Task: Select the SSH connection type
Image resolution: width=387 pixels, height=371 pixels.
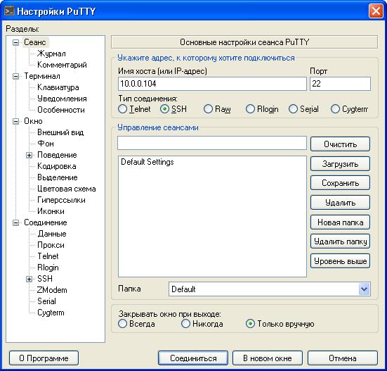Action: point(164,109)
